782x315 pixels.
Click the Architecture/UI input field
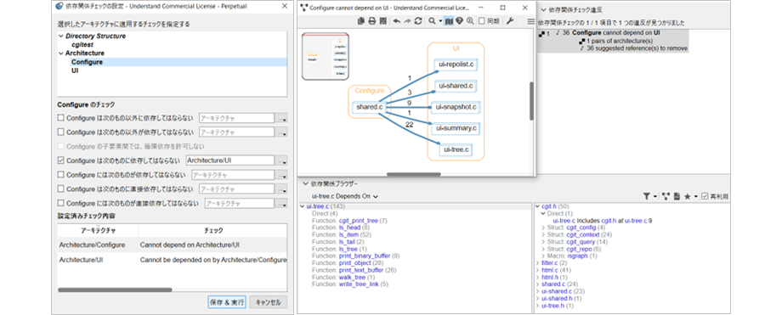pyautogui.click(x=229, y=160)
